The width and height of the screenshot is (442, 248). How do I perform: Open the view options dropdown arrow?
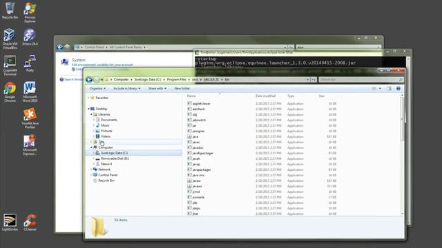[x=380, y=89]
